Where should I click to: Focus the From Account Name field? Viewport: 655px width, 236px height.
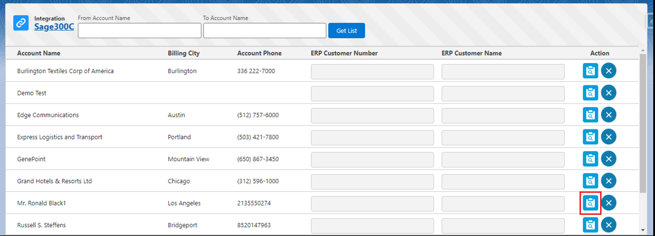(140, 31)
